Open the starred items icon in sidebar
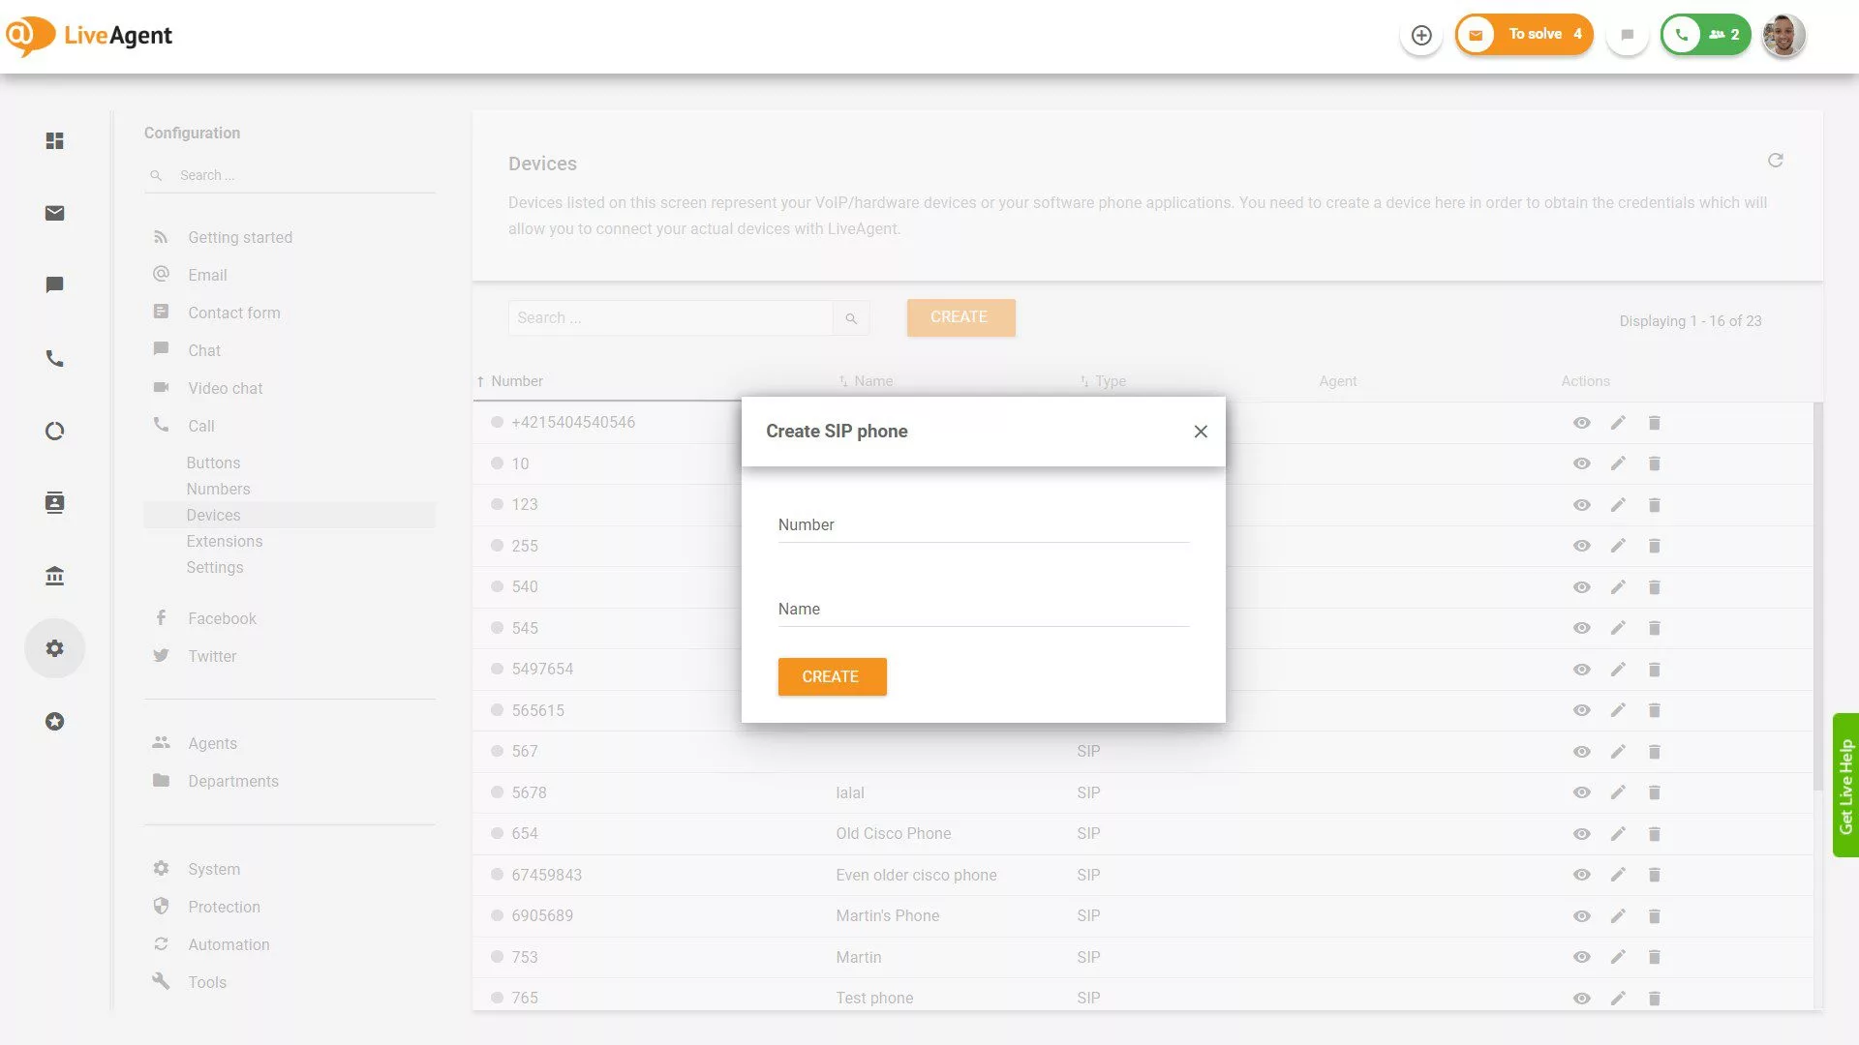1859x1045 pixels. 54,721
